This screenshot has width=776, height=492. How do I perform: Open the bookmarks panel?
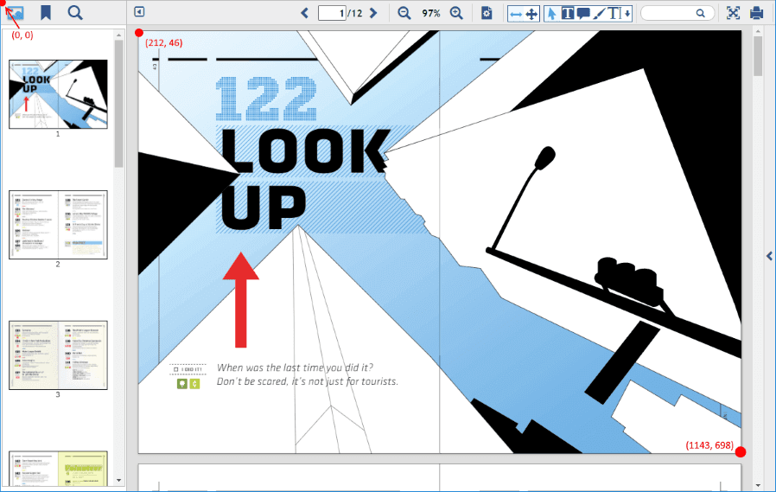(x=46, y=13)
